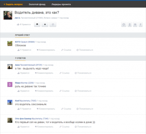Click the question title 'Водитель дивана, это как?'
Image resolution: width=146 pixels, height=134 pixels.
37,12
